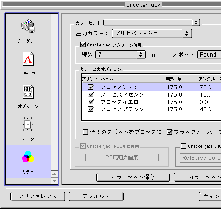Click the angle value 0.0
The image size is (221, 209).
coord(204,102)
